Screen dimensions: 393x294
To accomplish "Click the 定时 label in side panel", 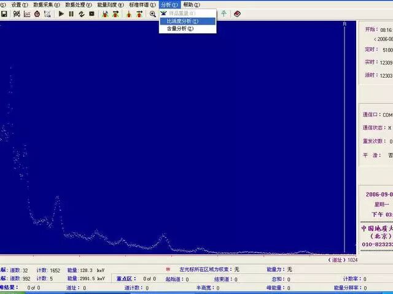I will click(x=372, y=50).
